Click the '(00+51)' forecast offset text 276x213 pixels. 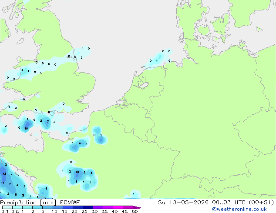(262, 203)
